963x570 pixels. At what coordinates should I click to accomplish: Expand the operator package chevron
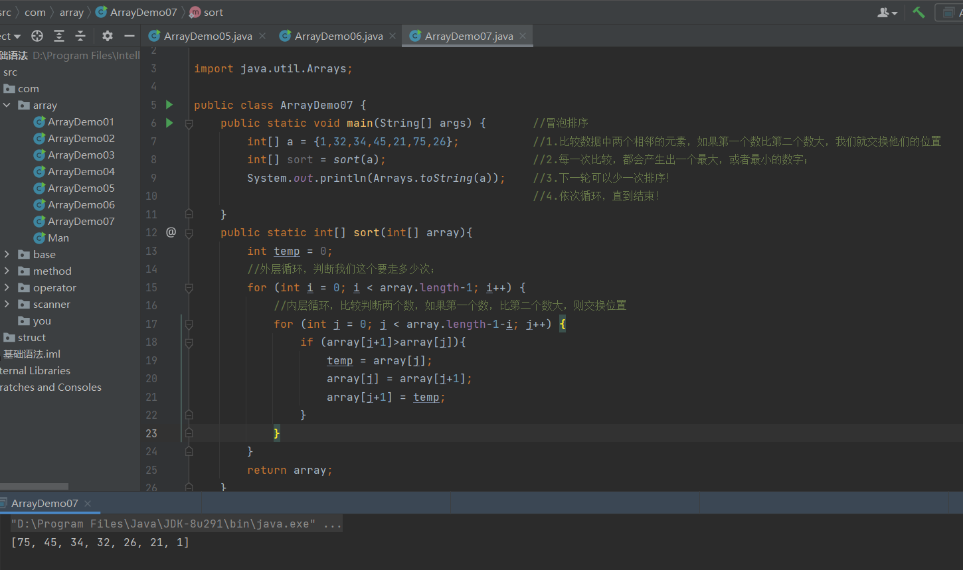point(7,287)
